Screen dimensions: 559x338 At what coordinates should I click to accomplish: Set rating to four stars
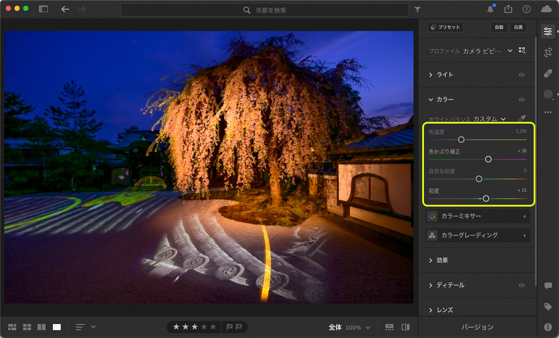pos(204,327)
